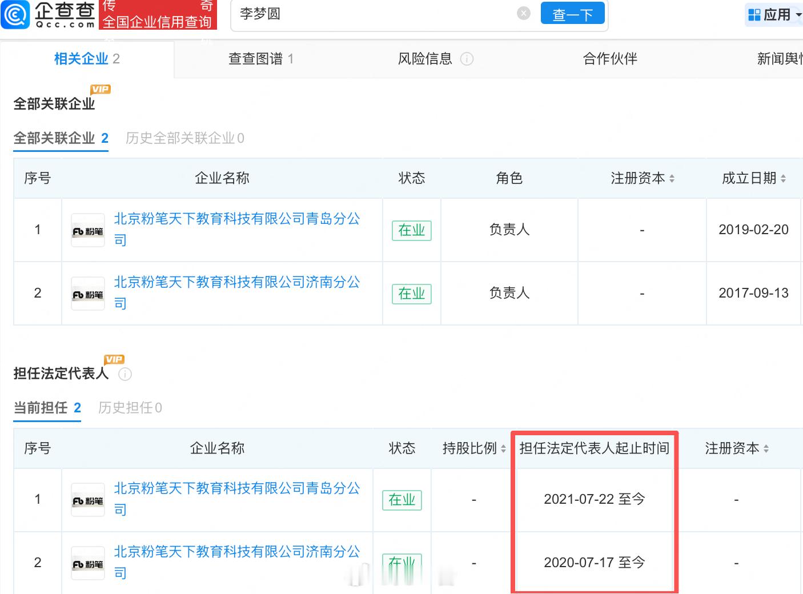Select the 历史全部关联企业 0 sub-tab

tap(185, 138)
